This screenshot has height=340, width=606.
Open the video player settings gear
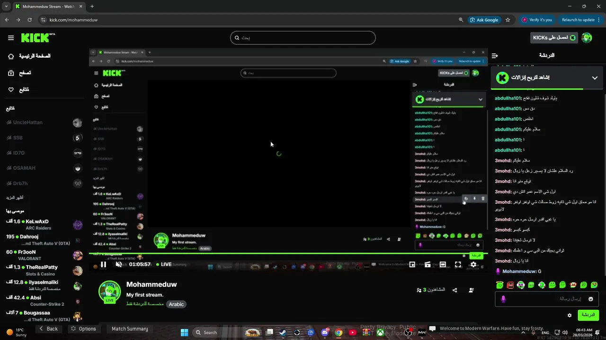click(x=473, y=264)
